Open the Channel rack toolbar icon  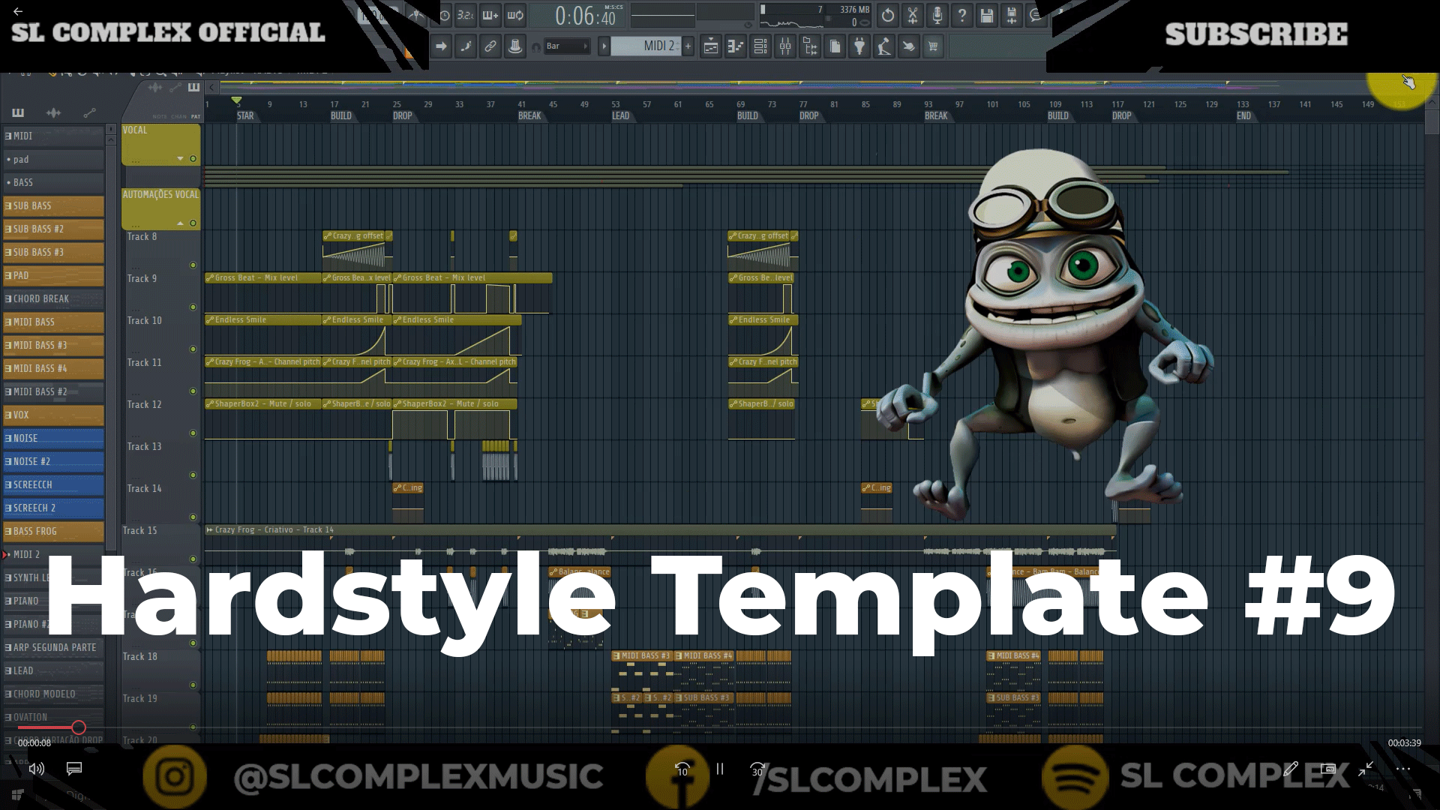(758, 46)
